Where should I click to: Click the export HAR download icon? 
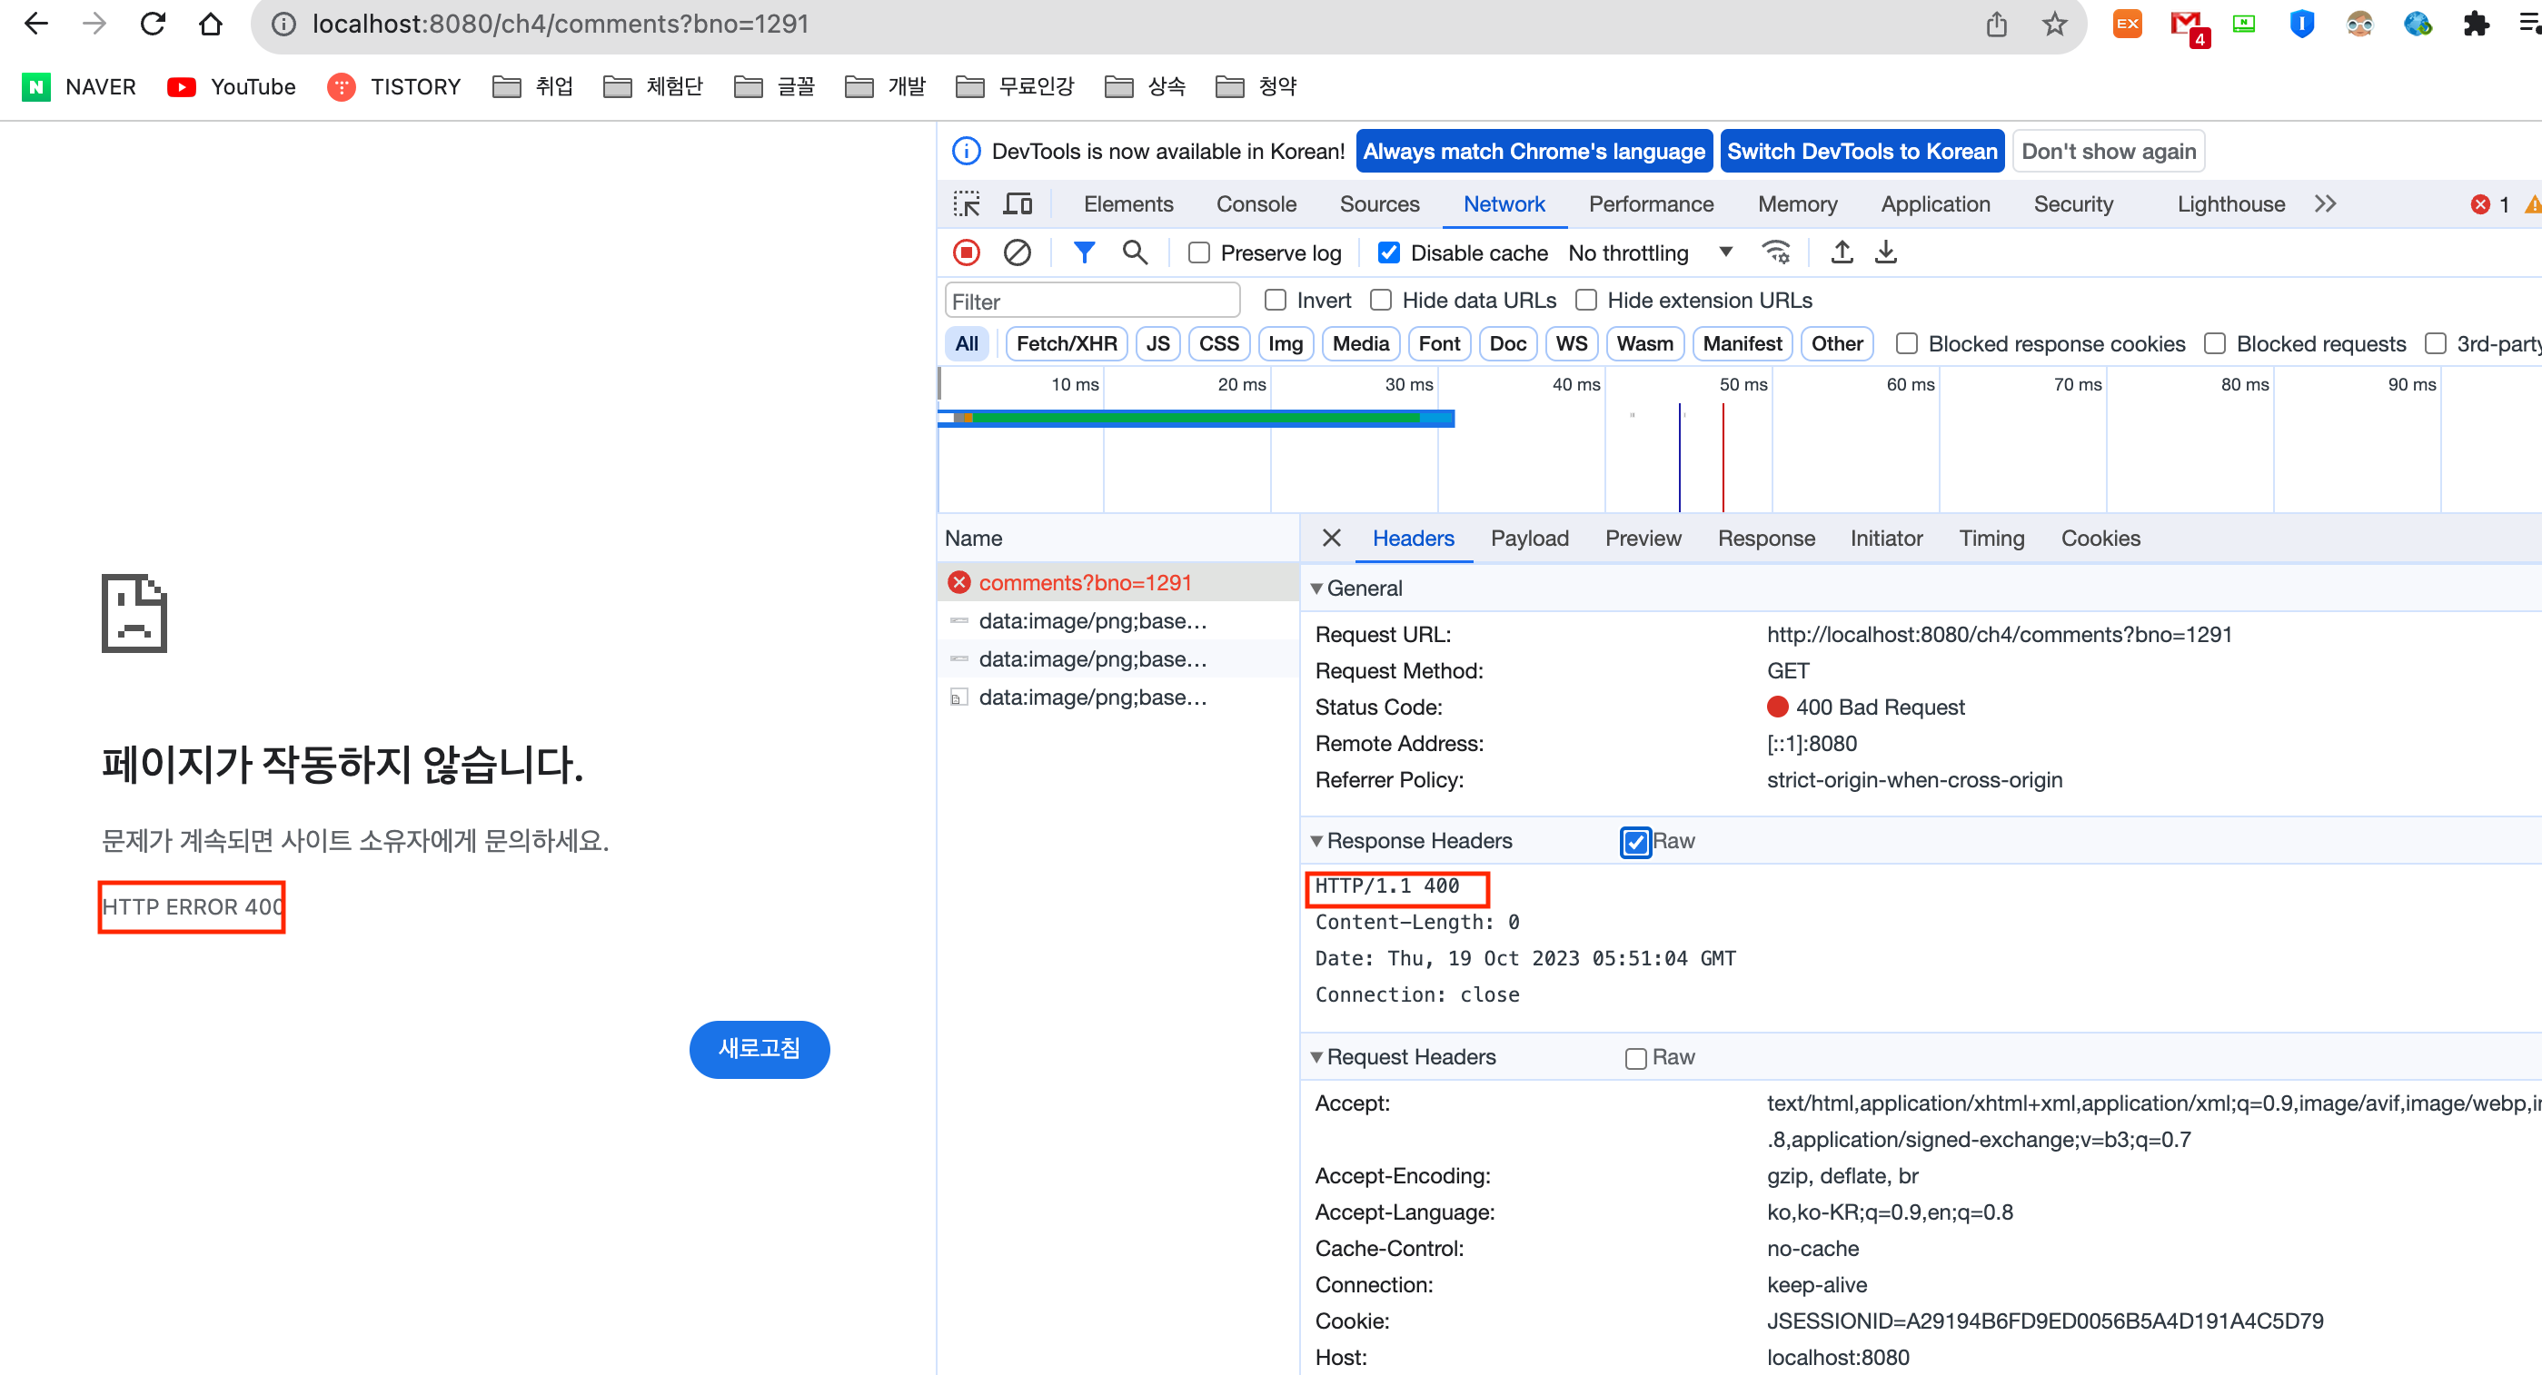pyautogui.click(x=1886, y=253)
